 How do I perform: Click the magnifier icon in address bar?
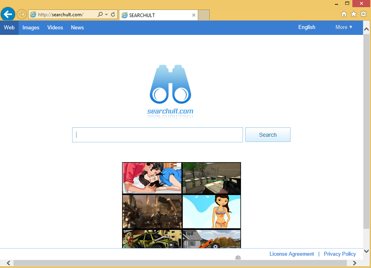pyautogui.click(x=100, y=14)
